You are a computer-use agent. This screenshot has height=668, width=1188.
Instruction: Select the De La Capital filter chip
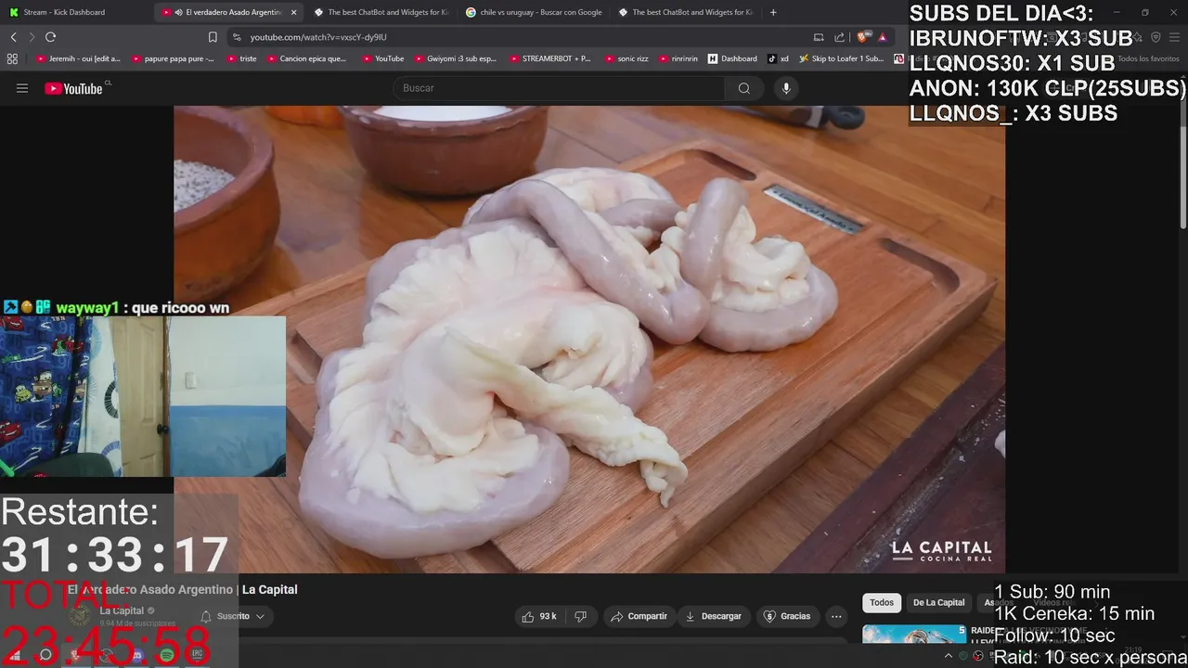(x=938, y=602)
